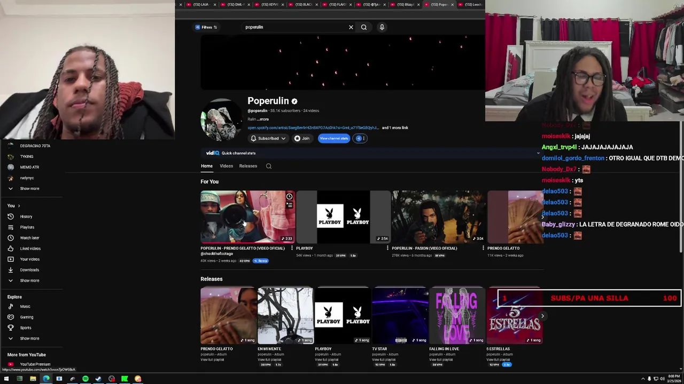Open the You section chevron
The width and height of the screenshot is (684, 384).
point(19,206)
